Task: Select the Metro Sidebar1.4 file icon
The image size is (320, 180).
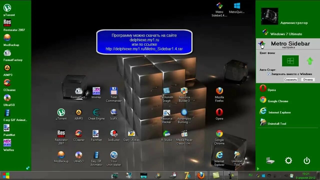Action: [x=219, y=9]
